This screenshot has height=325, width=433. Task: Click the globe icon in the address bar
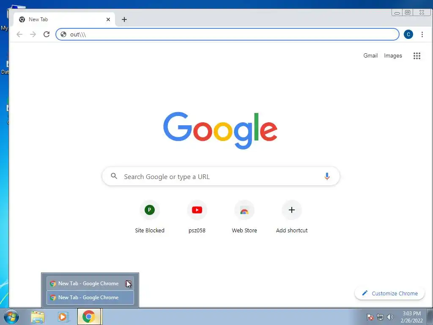coord(63,34)
